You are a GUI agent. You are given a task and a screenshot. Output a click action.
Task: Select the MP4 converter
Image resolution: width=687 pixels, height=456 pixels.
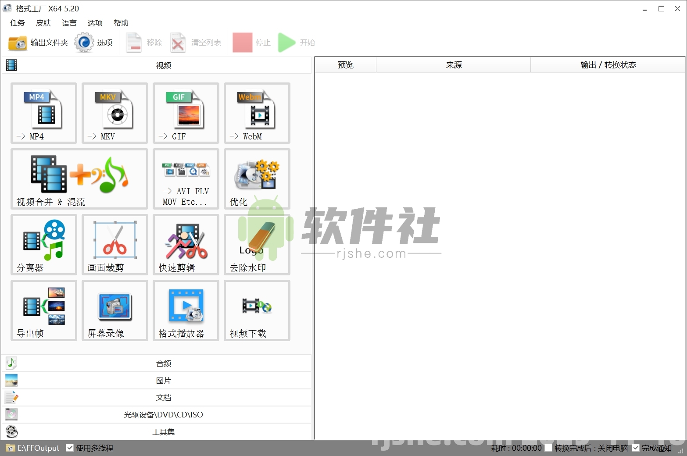click(x=43, y=113)
